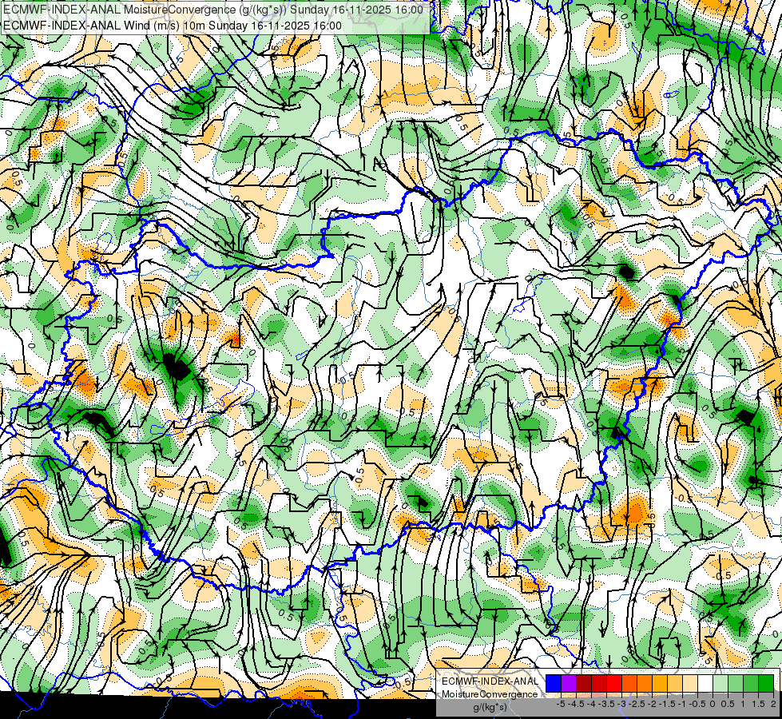Click the MoistureConvergence title line at top

213,10
